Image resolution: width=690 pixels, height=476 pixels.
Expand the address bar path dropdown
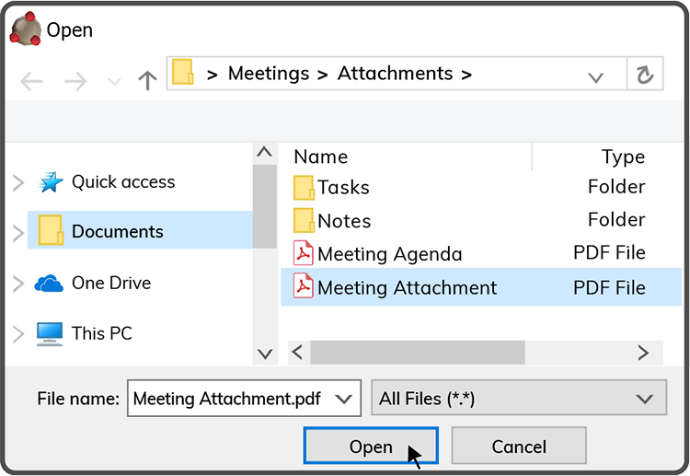point(595,76)
